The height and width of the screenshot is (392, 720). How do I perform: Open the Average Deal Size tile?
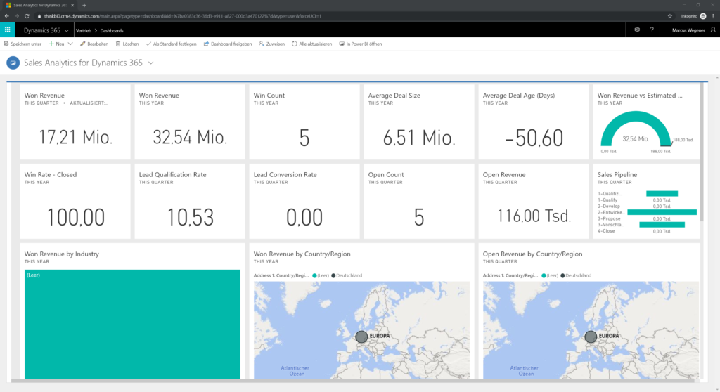(419, 122)
